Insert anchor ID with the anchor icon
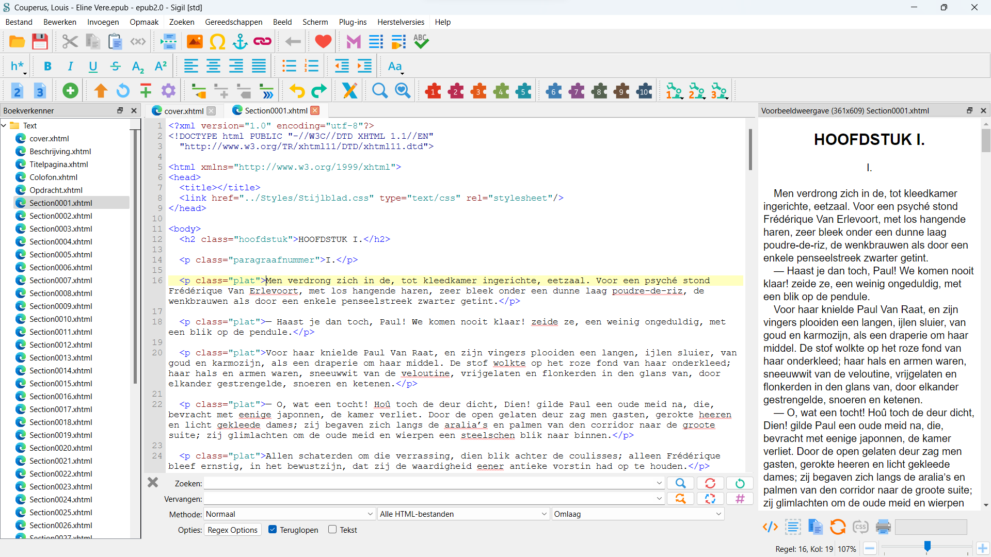 (x=240, y=41)
